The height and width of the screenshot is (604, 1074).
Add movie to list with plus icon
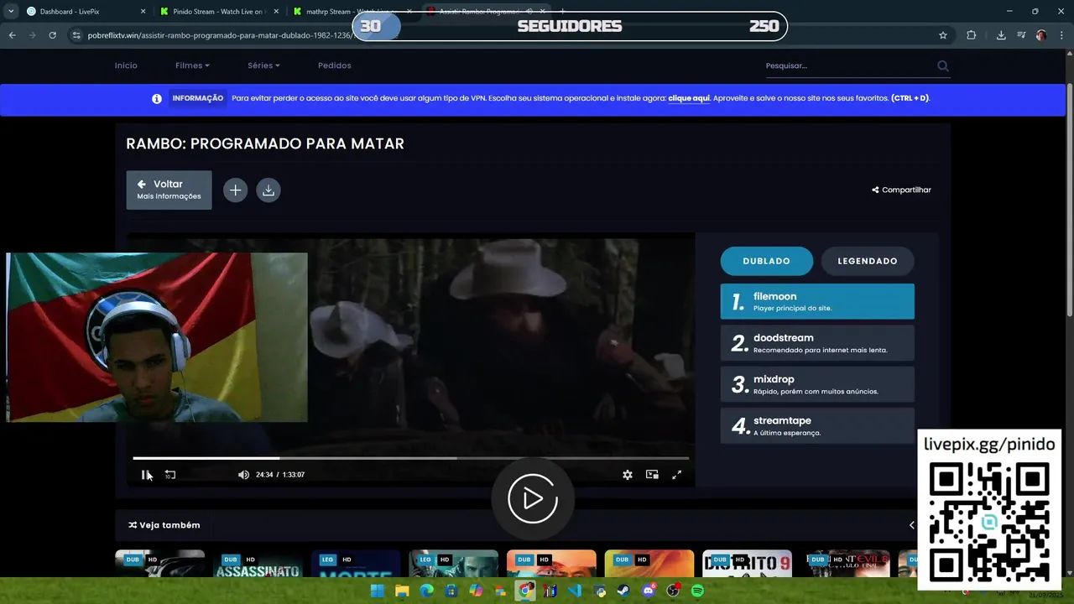(236, 190)
